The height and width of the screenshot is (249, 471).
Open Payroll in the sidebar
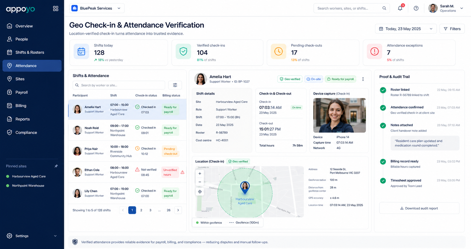pos(32,92)
